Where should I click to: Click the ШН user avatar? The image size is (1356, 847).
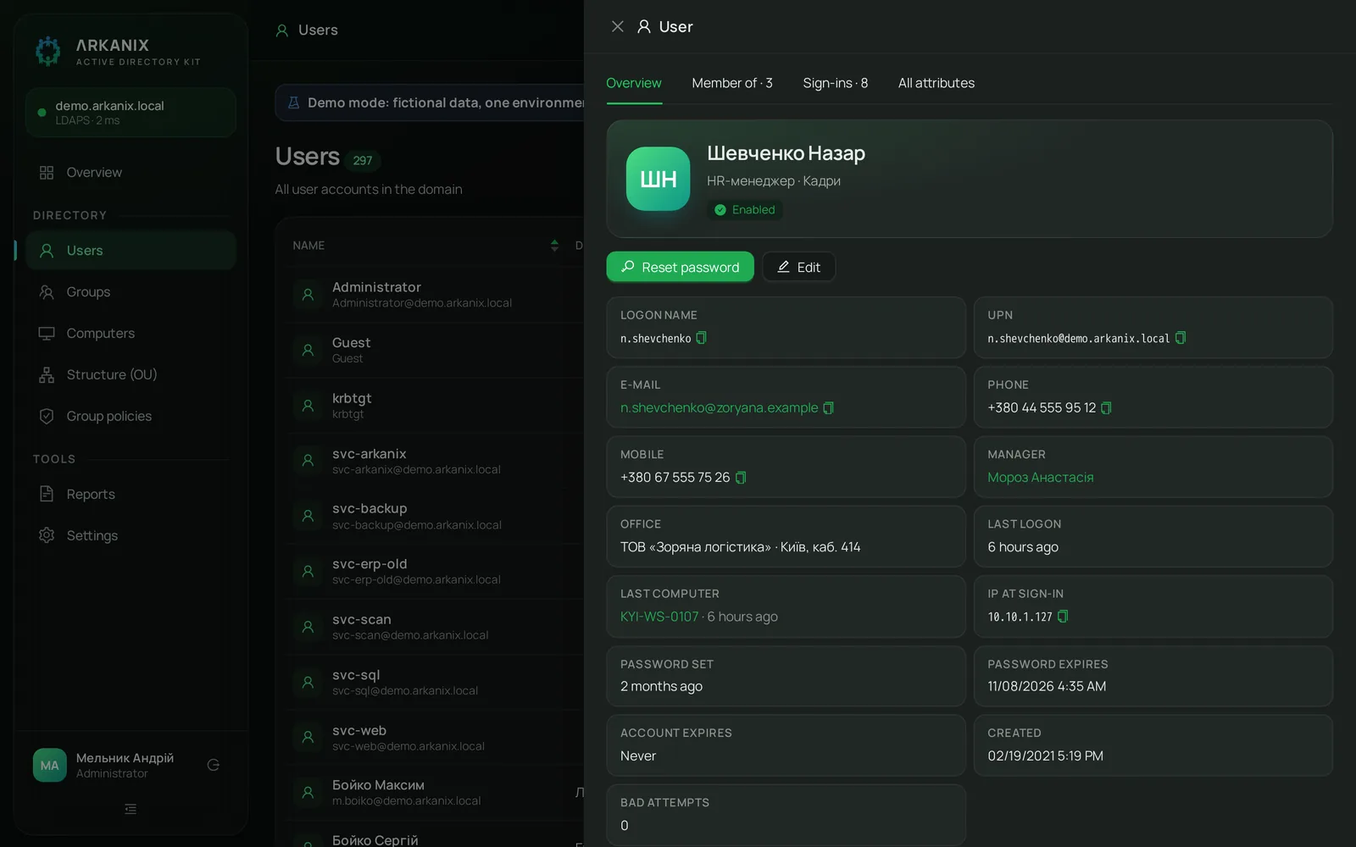coord(659,179)
